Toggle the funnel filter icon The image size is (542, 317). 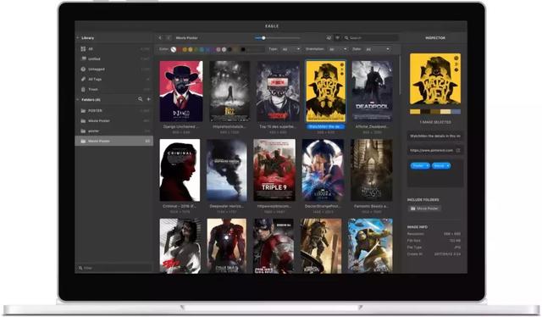pos(337,38)
